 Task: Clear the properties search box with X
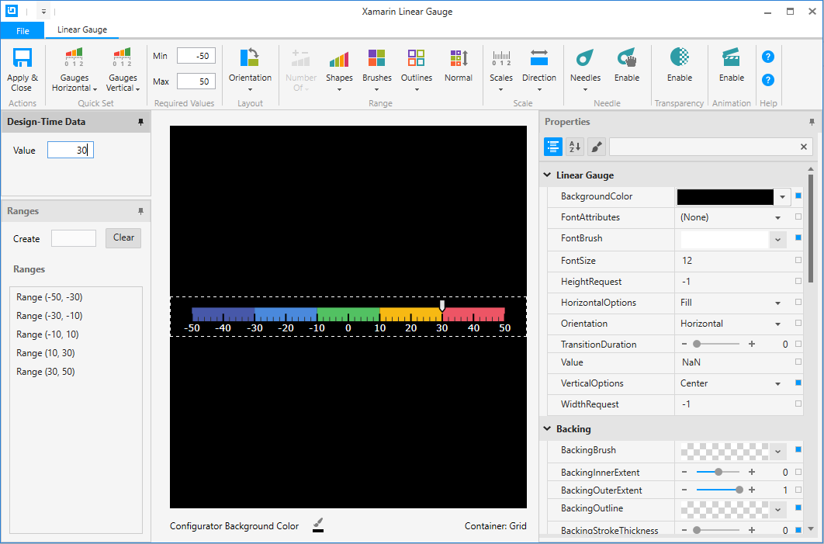point(804,147)
